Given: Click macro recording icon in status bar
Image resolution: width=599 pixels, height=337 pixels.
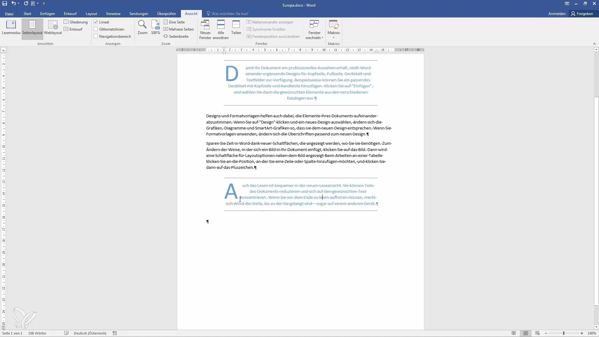Looking at the screenshot, I should (x=115, y=333).
